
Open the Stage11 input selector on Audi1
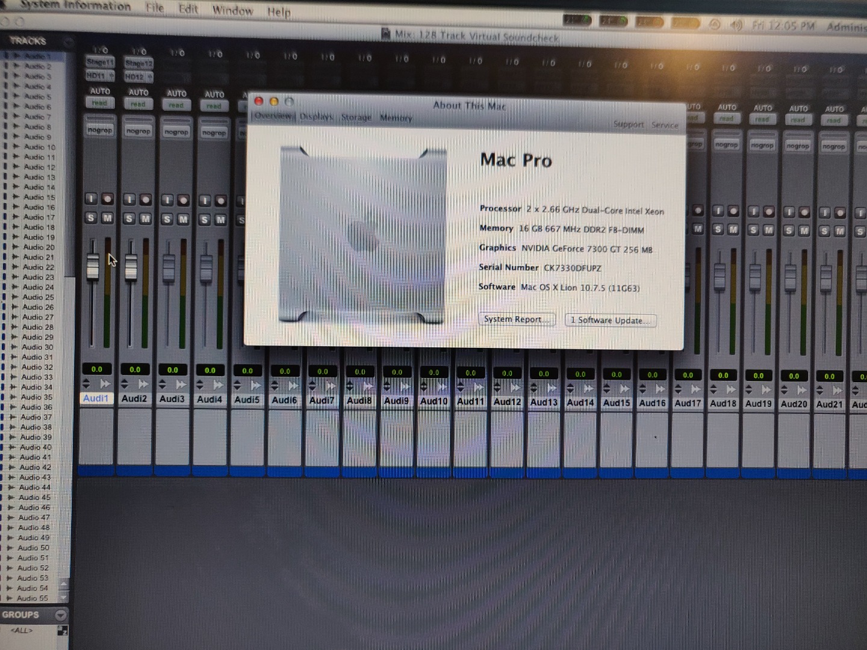[99, 62]
